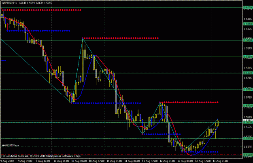The image size is (253, 163).
Task: Click the 11 Aug 17:00 time label
Action: point(149,161)
